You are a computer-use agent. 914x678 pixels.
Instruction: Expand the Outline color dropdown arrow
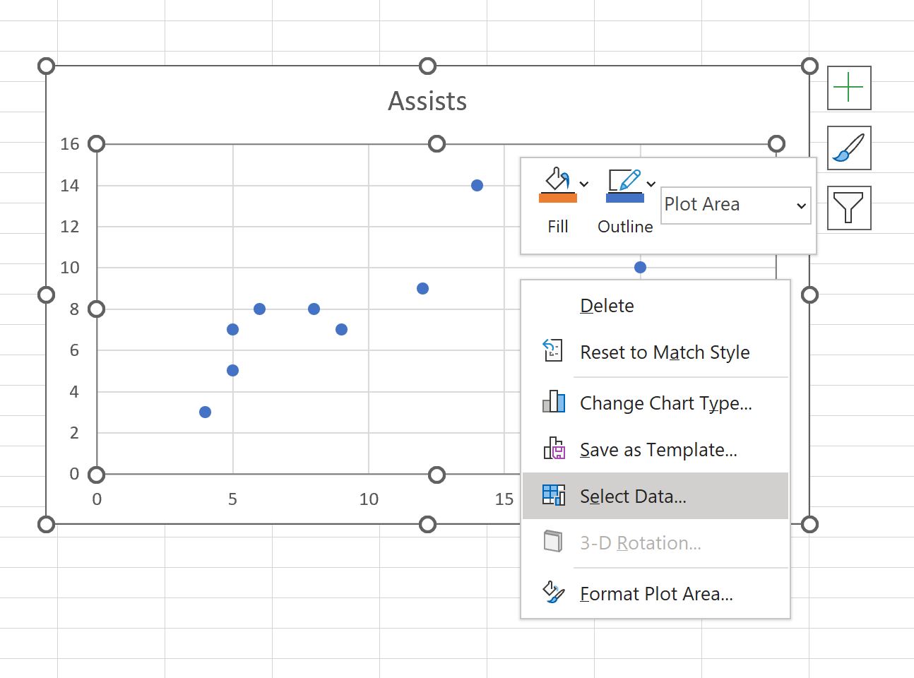pyautogui.click(x=651, y=184)
